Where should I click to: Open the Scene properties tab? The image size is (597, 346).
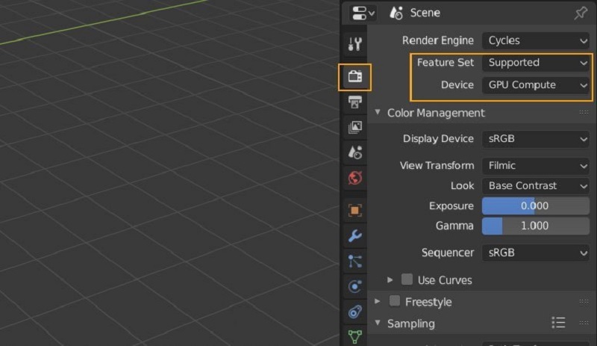pyautogui.click(x=355, y=152)
